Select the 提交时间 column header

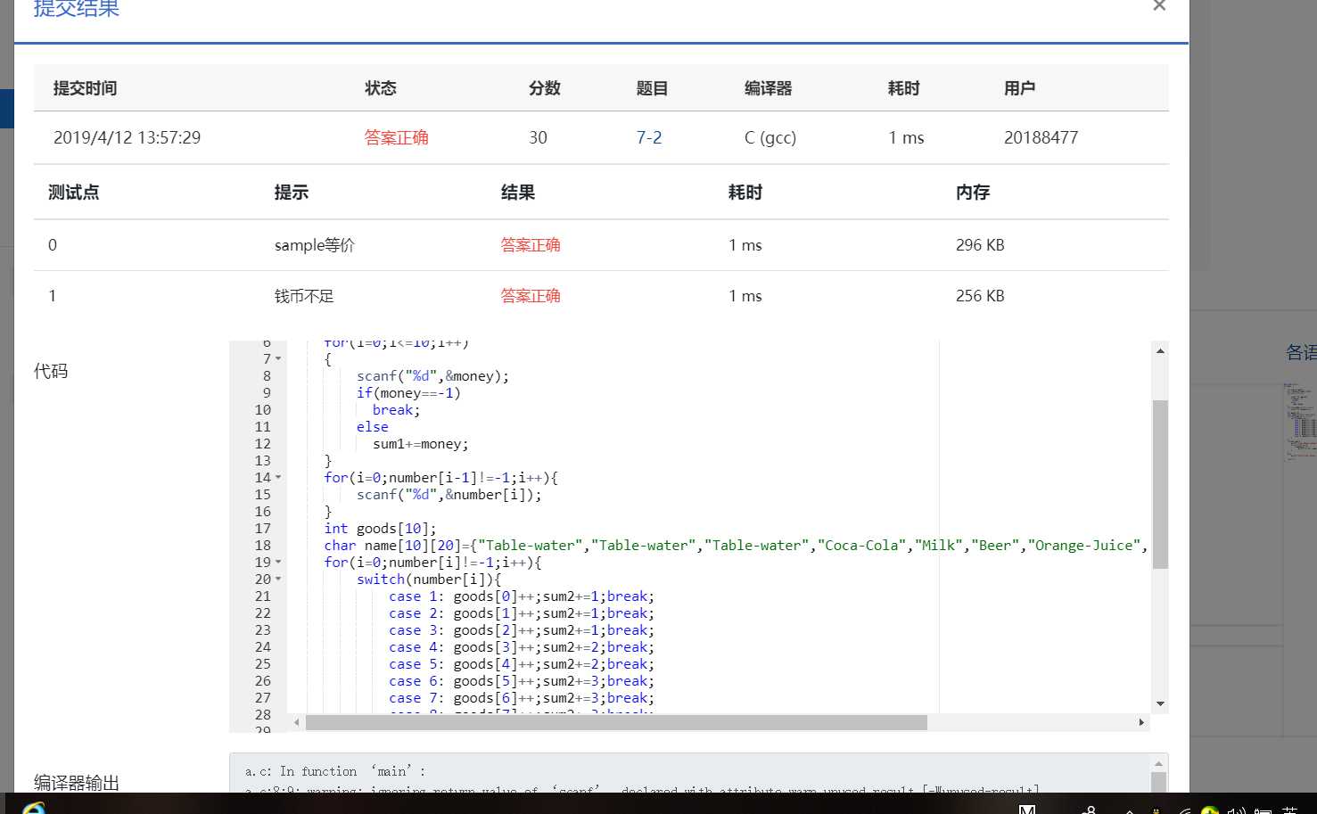click(85, 88)
